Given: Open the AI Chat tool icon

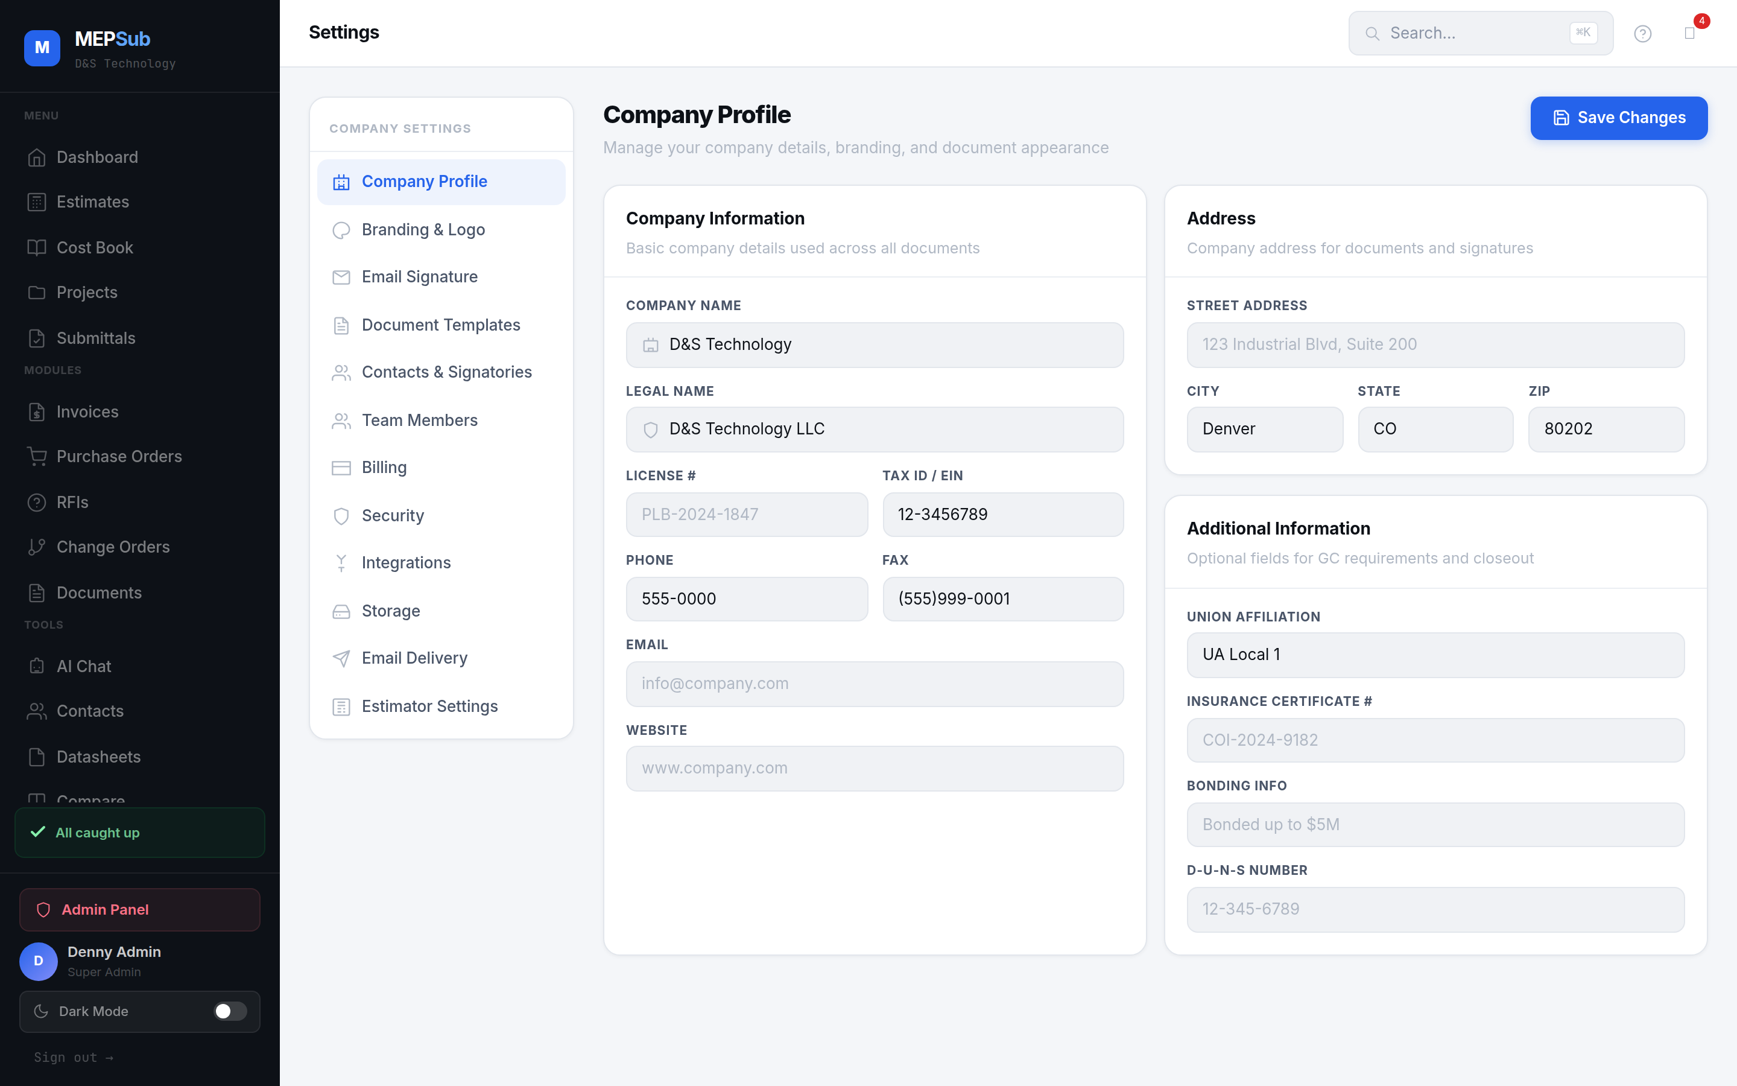Looking at the screenshot, I should [37, 666].
